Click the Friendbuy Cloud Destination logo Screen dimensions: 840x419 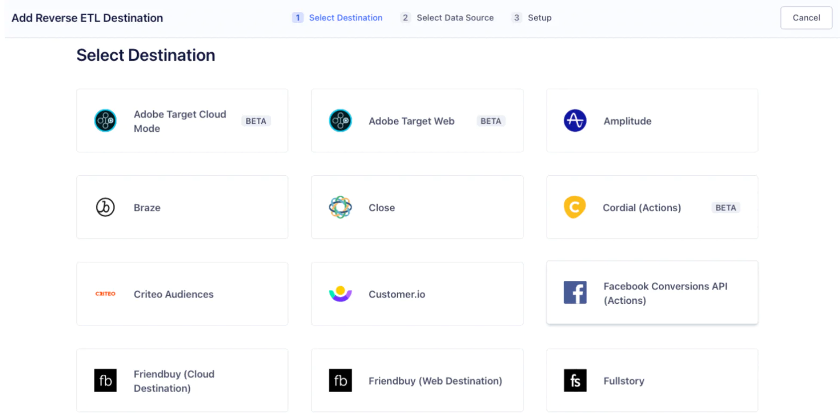tap(105, 380)
